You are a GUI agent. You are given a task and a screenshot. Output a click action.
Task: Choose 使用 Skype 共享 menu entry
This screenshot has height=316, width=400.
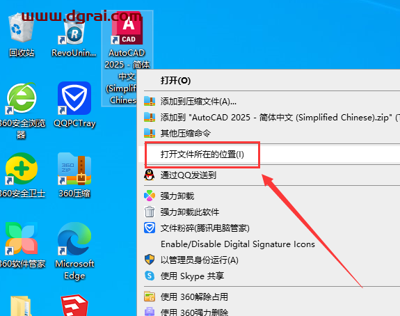[x=269, y=276]
